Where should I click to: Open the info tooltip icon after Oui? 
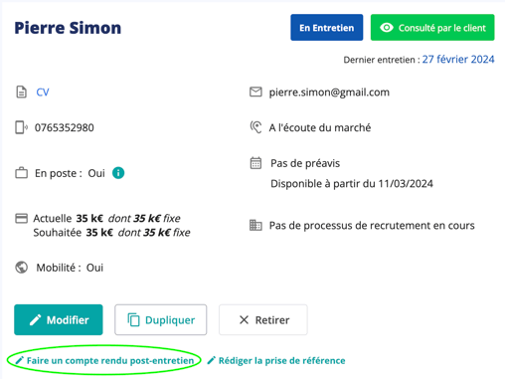pos(118,173)
